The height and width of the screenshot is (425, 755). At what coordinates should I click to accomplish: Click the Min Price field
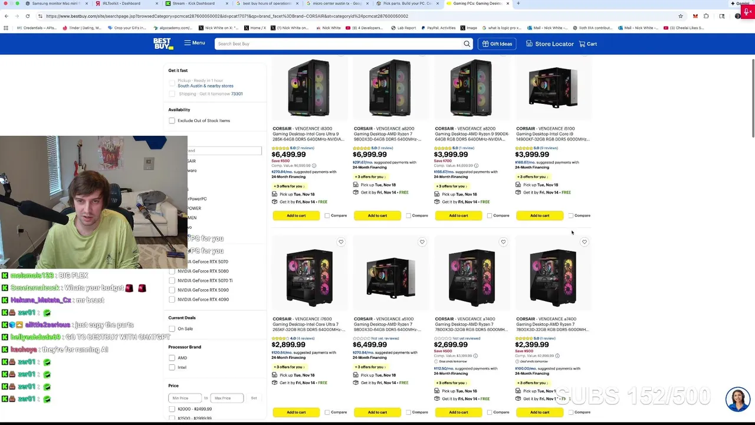pos(185,398)
